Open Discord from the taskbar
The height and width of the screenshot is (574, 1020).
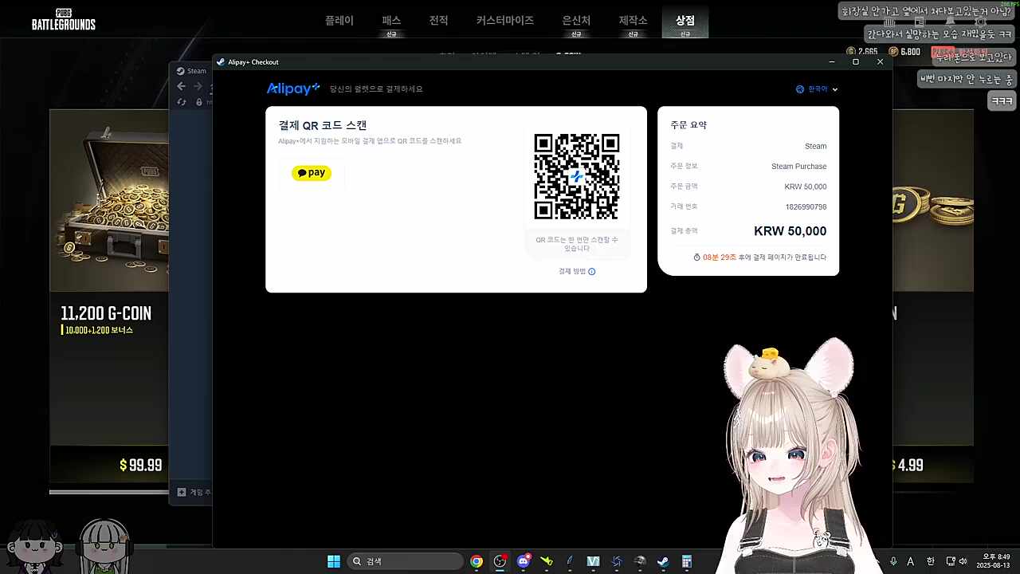[524, 561]
